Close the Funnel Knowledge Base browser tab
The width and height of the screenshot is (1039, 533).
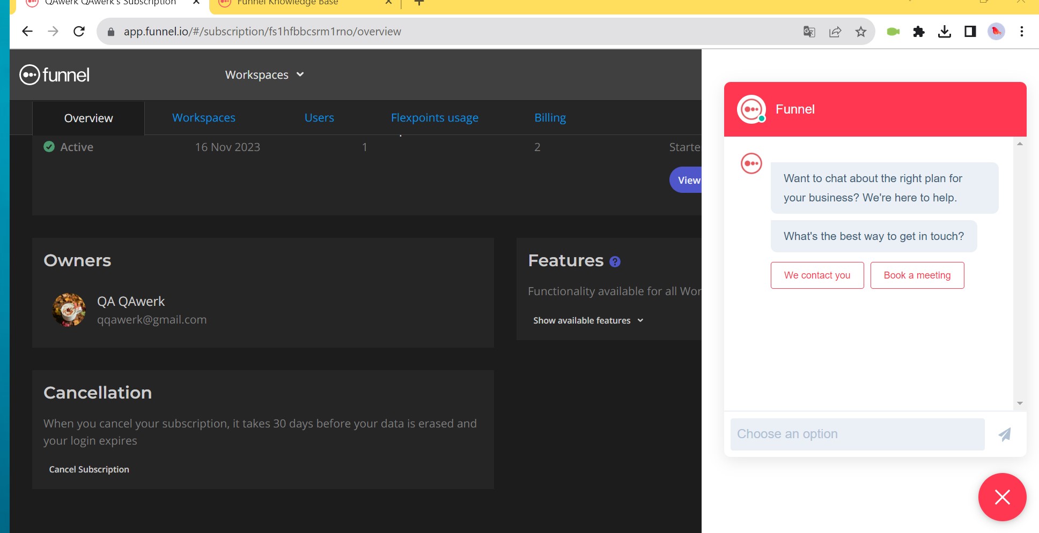(x=388, y=3)
